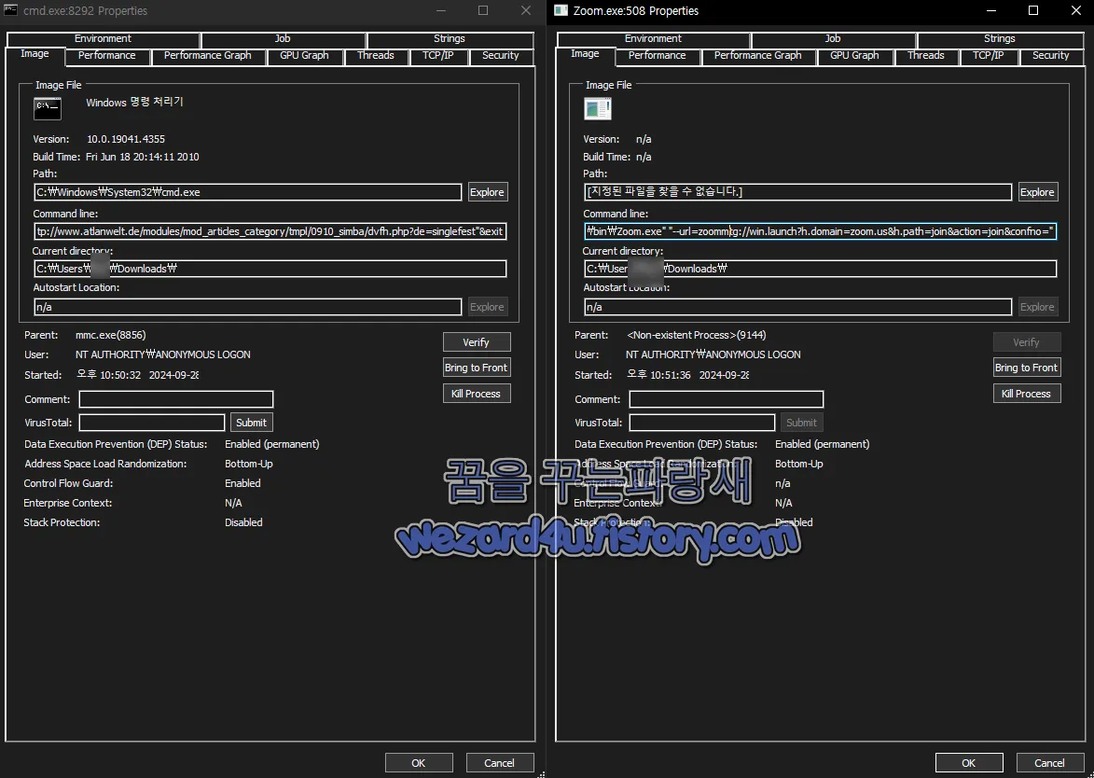Open Security tab in cmd.exe window
1094x778 pixels.
point(500,56)
